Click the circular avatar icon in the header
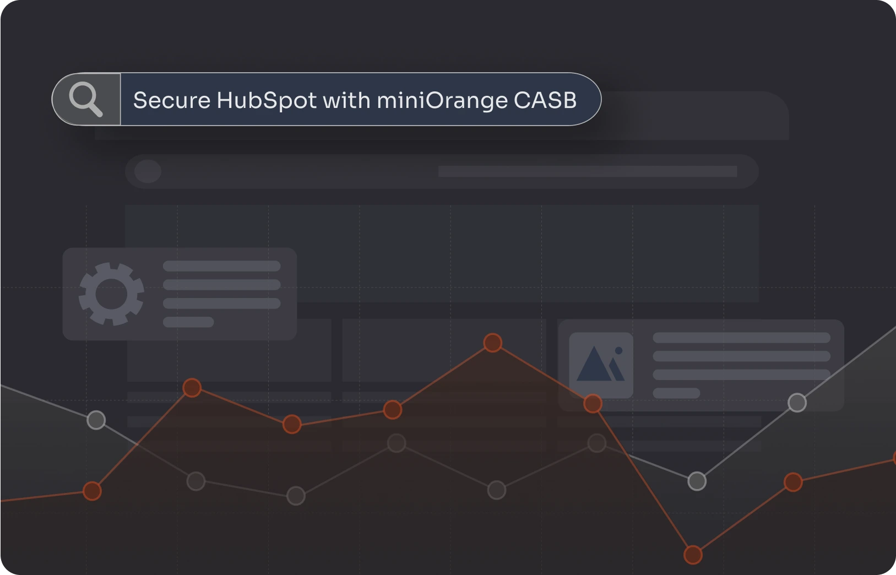The height and width of the screenshot is (575, 896). click(146, 171)
